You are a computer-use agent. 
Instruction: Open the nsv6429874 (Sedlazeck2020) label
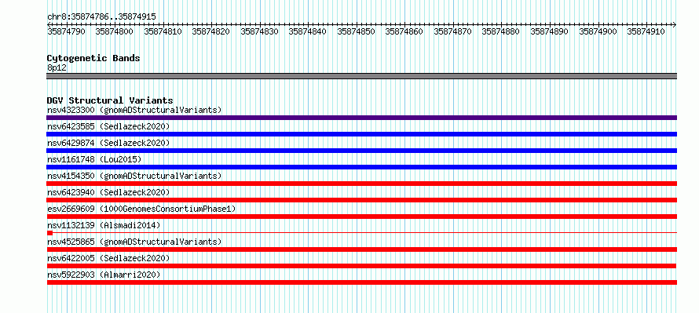108,143
